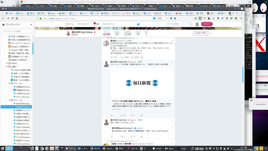Click taskbar volume speaker icon
The image size is (268, 151).
tap(228, 148)
